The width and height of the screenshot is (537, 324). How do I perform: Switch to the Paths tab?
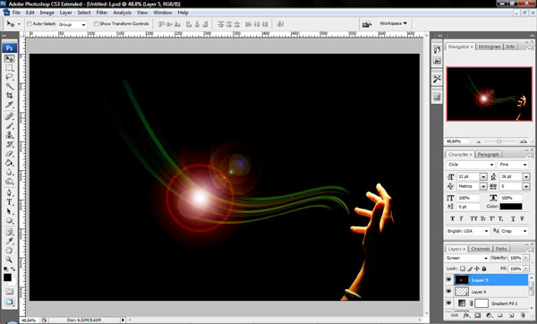pos(501,249)
